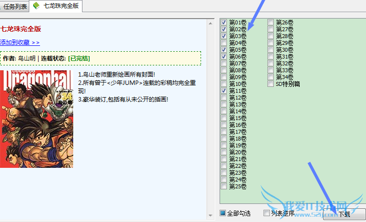Check the 第12卷 checkbox

[x=224, y=98]
